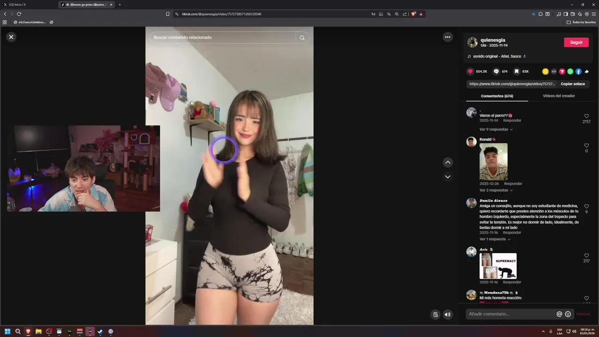Open Brave Shields lion icon

pyautogui.click(x=413, y=14)
